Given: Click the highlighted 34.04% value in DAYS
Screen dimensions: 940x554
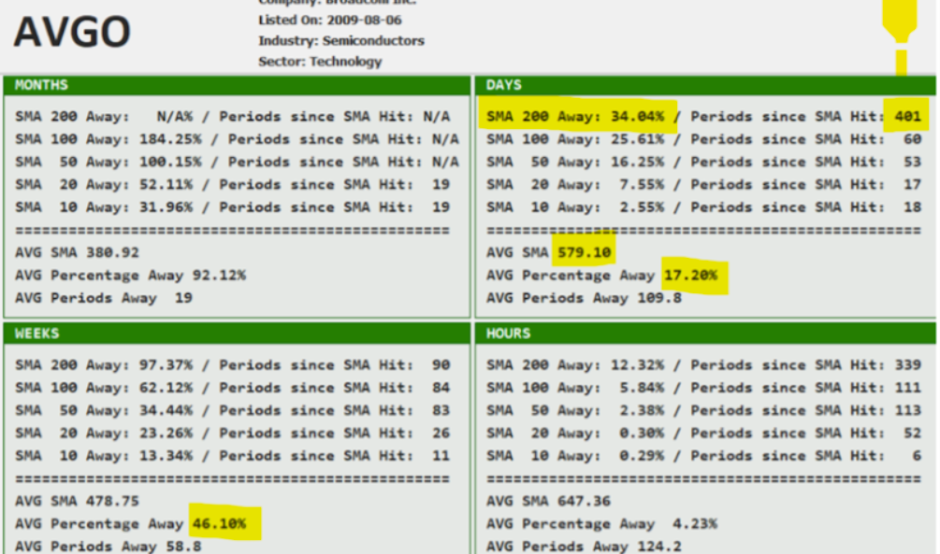Looking at the screenshot, I should pos(637,117).
